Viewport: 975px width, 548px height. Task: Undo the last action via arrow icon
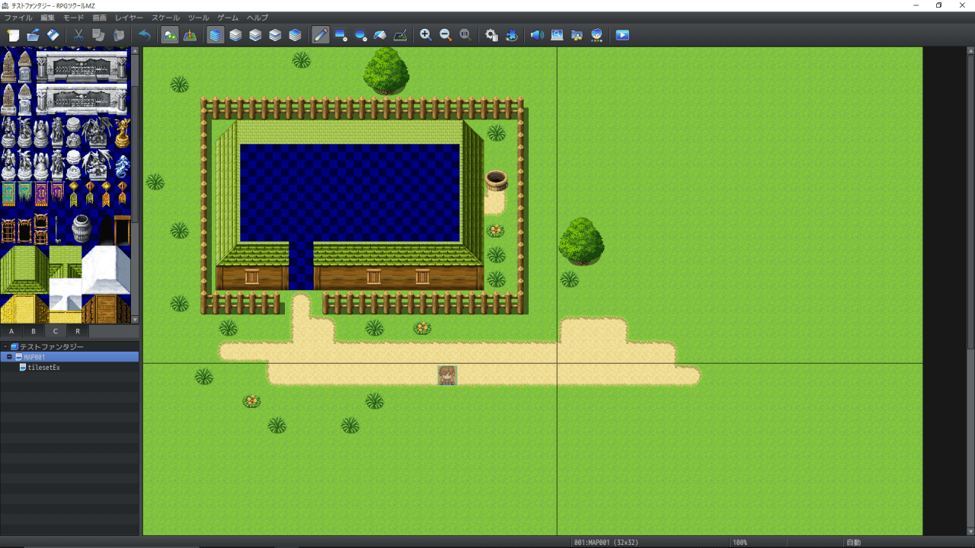[144, 35]
